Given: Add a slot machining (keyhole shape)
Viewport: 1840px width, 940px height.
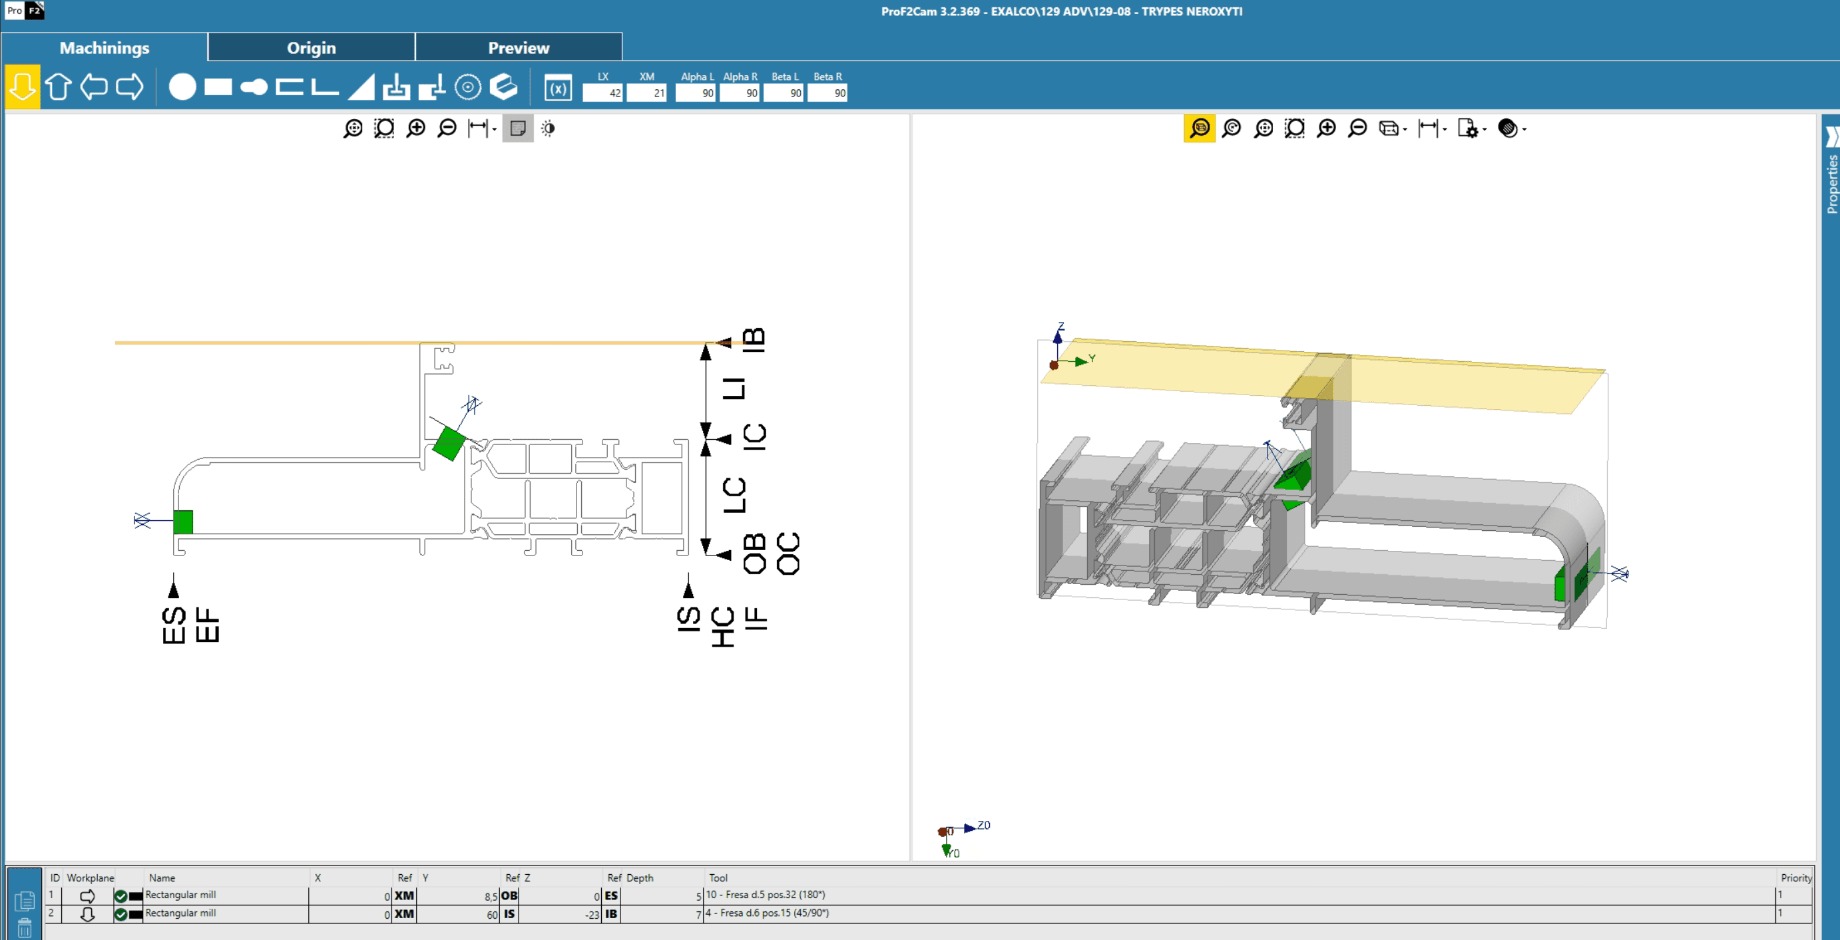Looking at the screenshot, I should [x=254, y=87].
